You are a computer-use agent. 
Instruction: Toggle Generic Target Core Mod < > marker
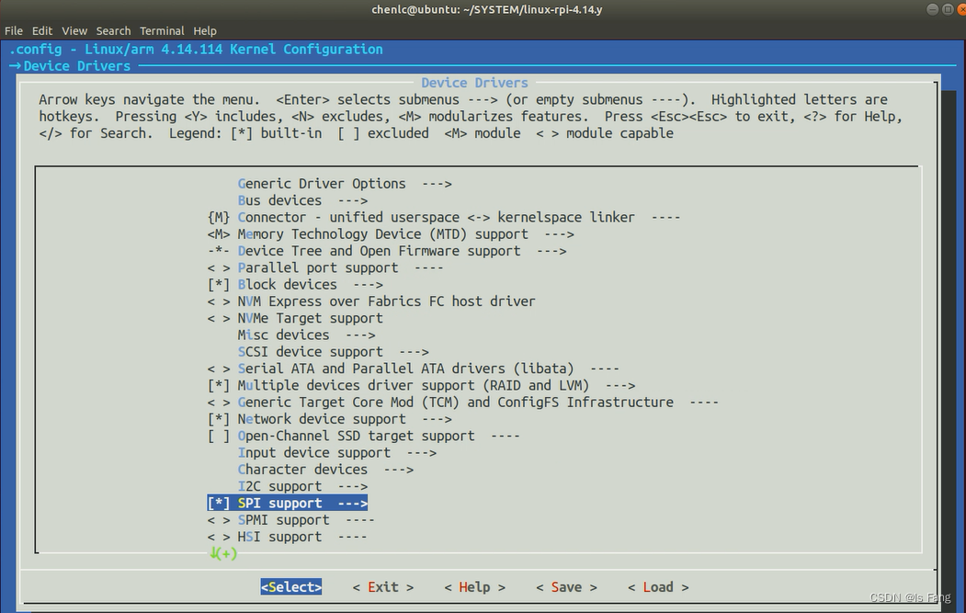(x=219, y=403)
